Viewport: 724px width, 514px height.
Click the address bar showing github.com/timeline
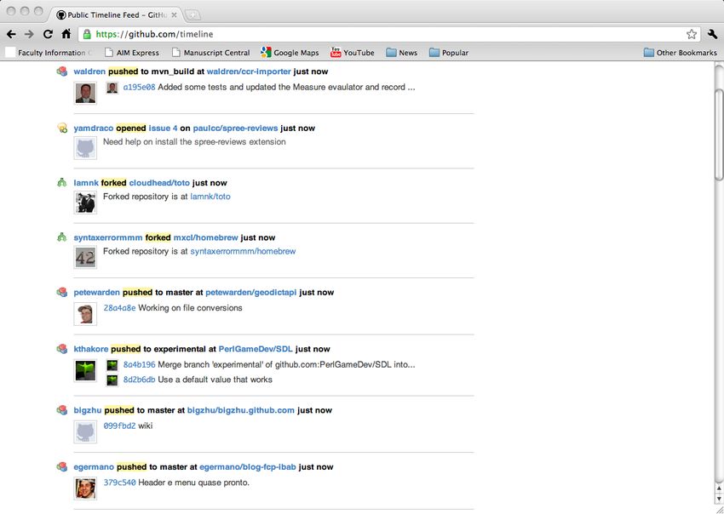(x=389, y=34)
